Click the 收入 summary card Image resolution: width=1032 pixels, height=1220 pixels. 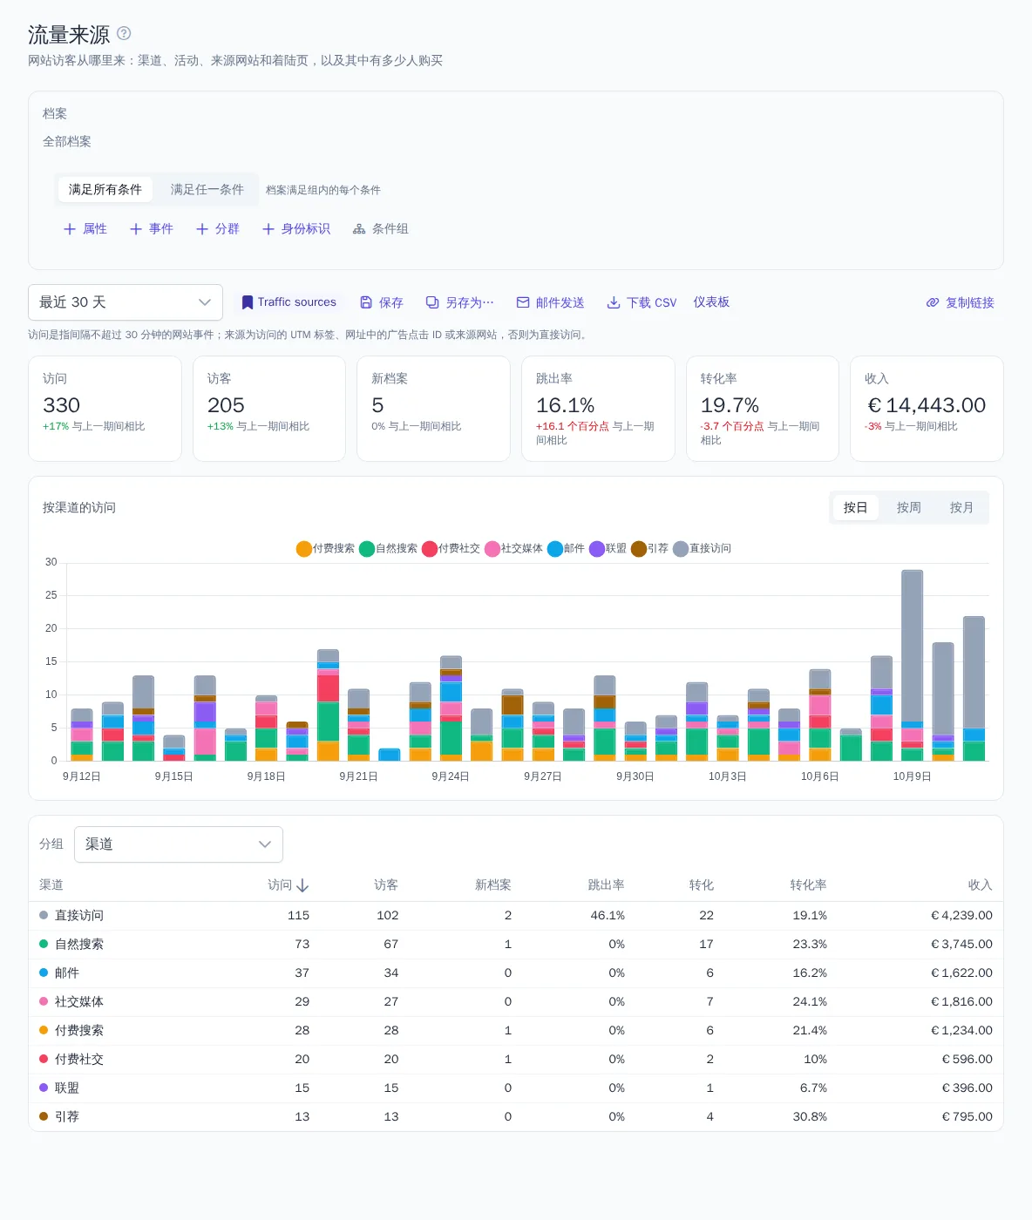pyautogui.click(x=927, y=409)
